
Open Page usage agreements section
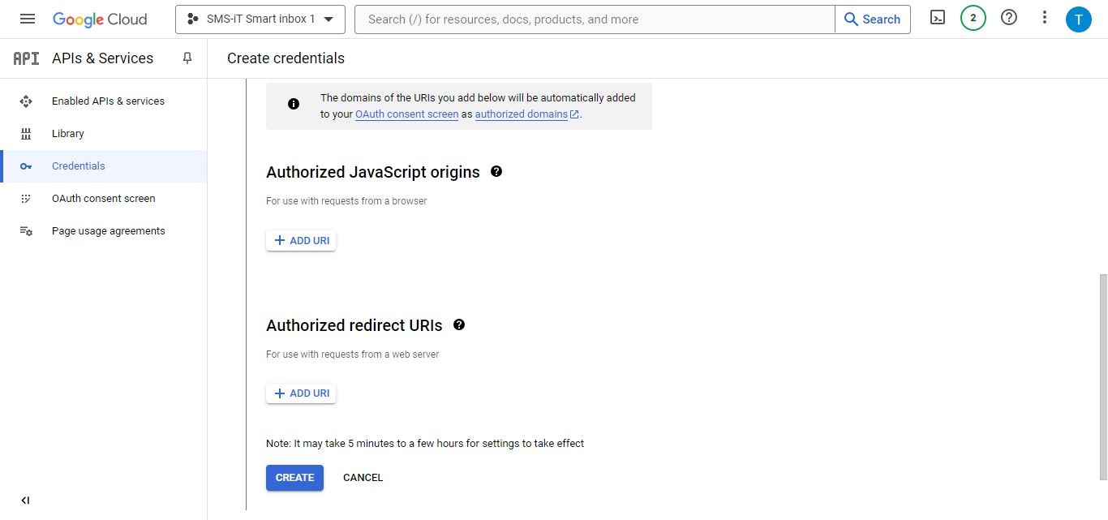pos(108,230)
